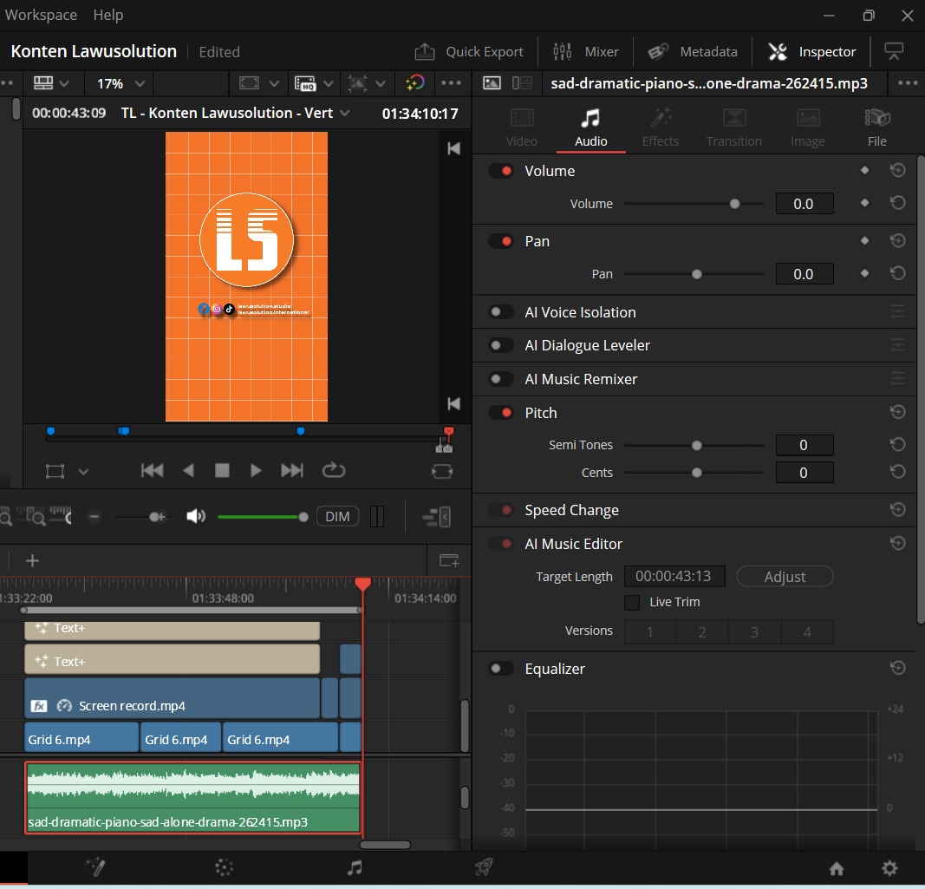Screen dimensions: 925x889
Task: Open the safe area overlay dropdown arrow
Action: pyautogui.click(x=274, y=84)
